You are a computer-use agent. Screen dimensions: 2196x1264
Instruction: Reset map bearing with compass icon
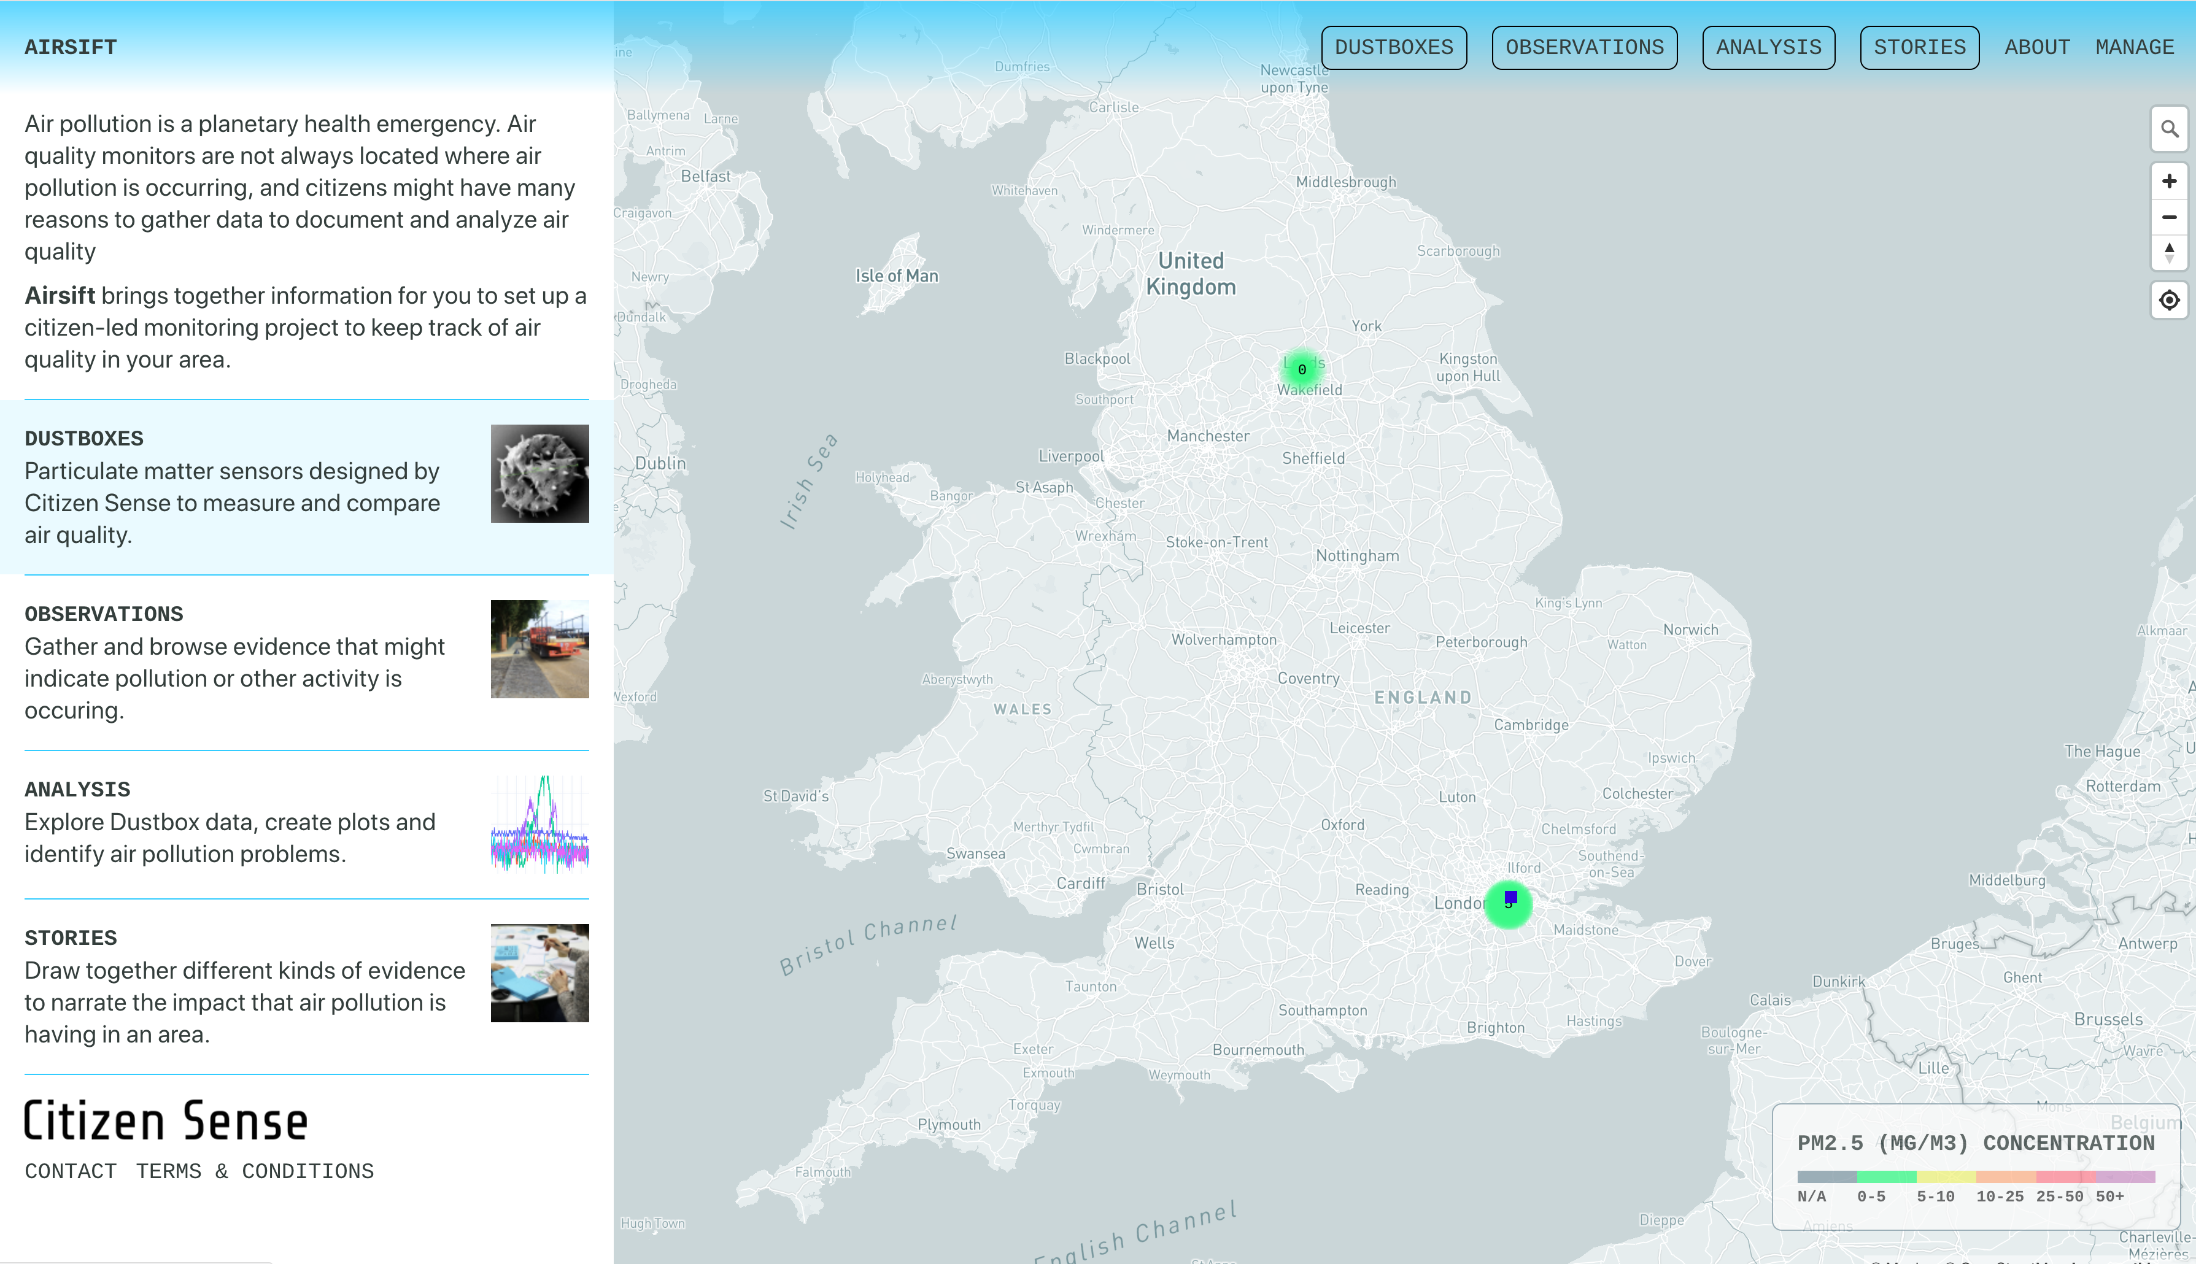pyautogui.click(x=2168, y=253)
